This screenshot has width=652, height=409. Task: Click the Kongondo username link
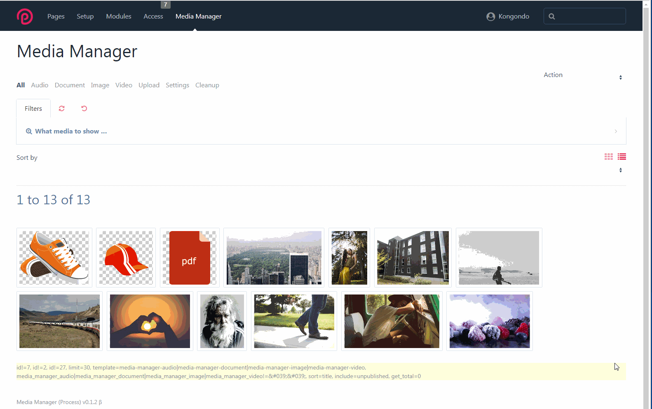514,16
